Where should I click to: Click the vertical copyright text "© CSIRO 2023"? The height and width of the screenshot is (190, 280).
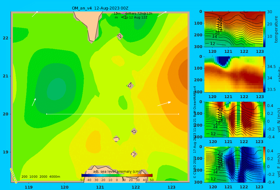pos(195,167)
